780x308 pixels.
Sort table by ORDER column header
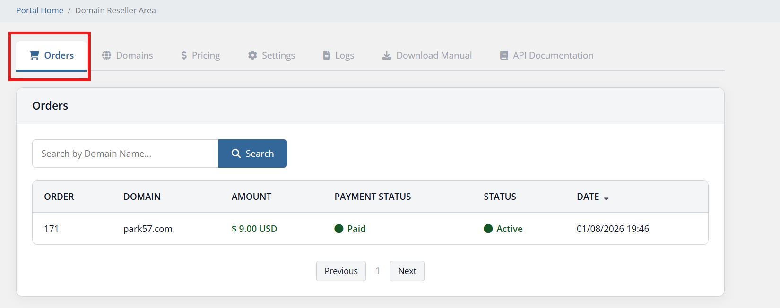[x=59, y=197]
